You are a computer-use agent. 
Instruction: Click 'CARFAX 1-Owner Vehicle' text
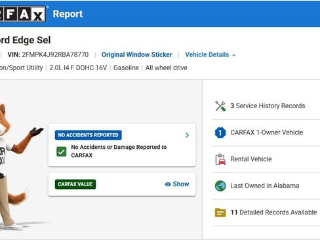pos(267,132)
